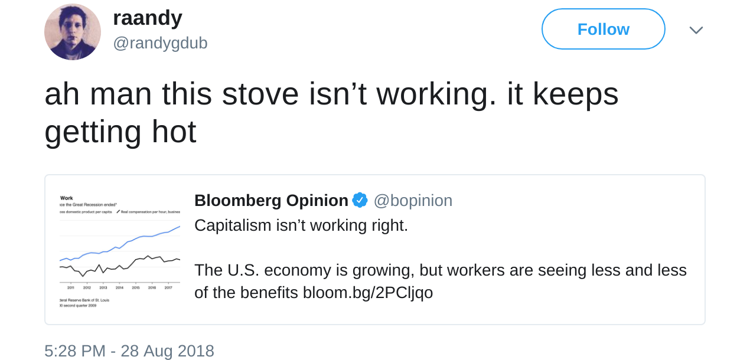Viewport: 750px width, 360px height.
Task: Open the bloom.bg/2PCljqo link
Action: pyautogui.click(x=367, y=292)
